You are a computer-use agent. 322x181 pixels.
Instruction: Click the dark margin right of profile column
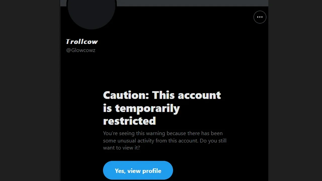click(295, 90)
